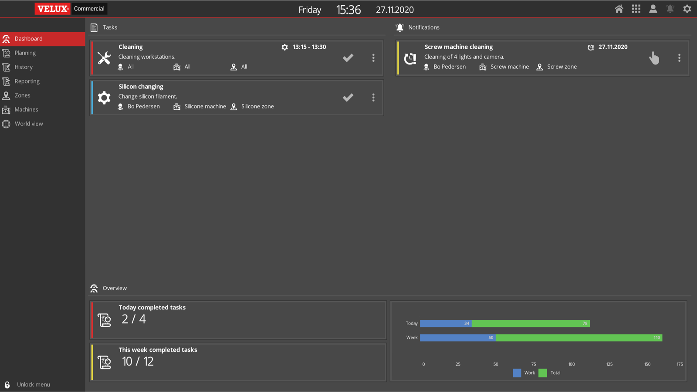The image size is (697, 392).
Task: Click the wrench icon of Cleaning task
Action: pos(104,58)
